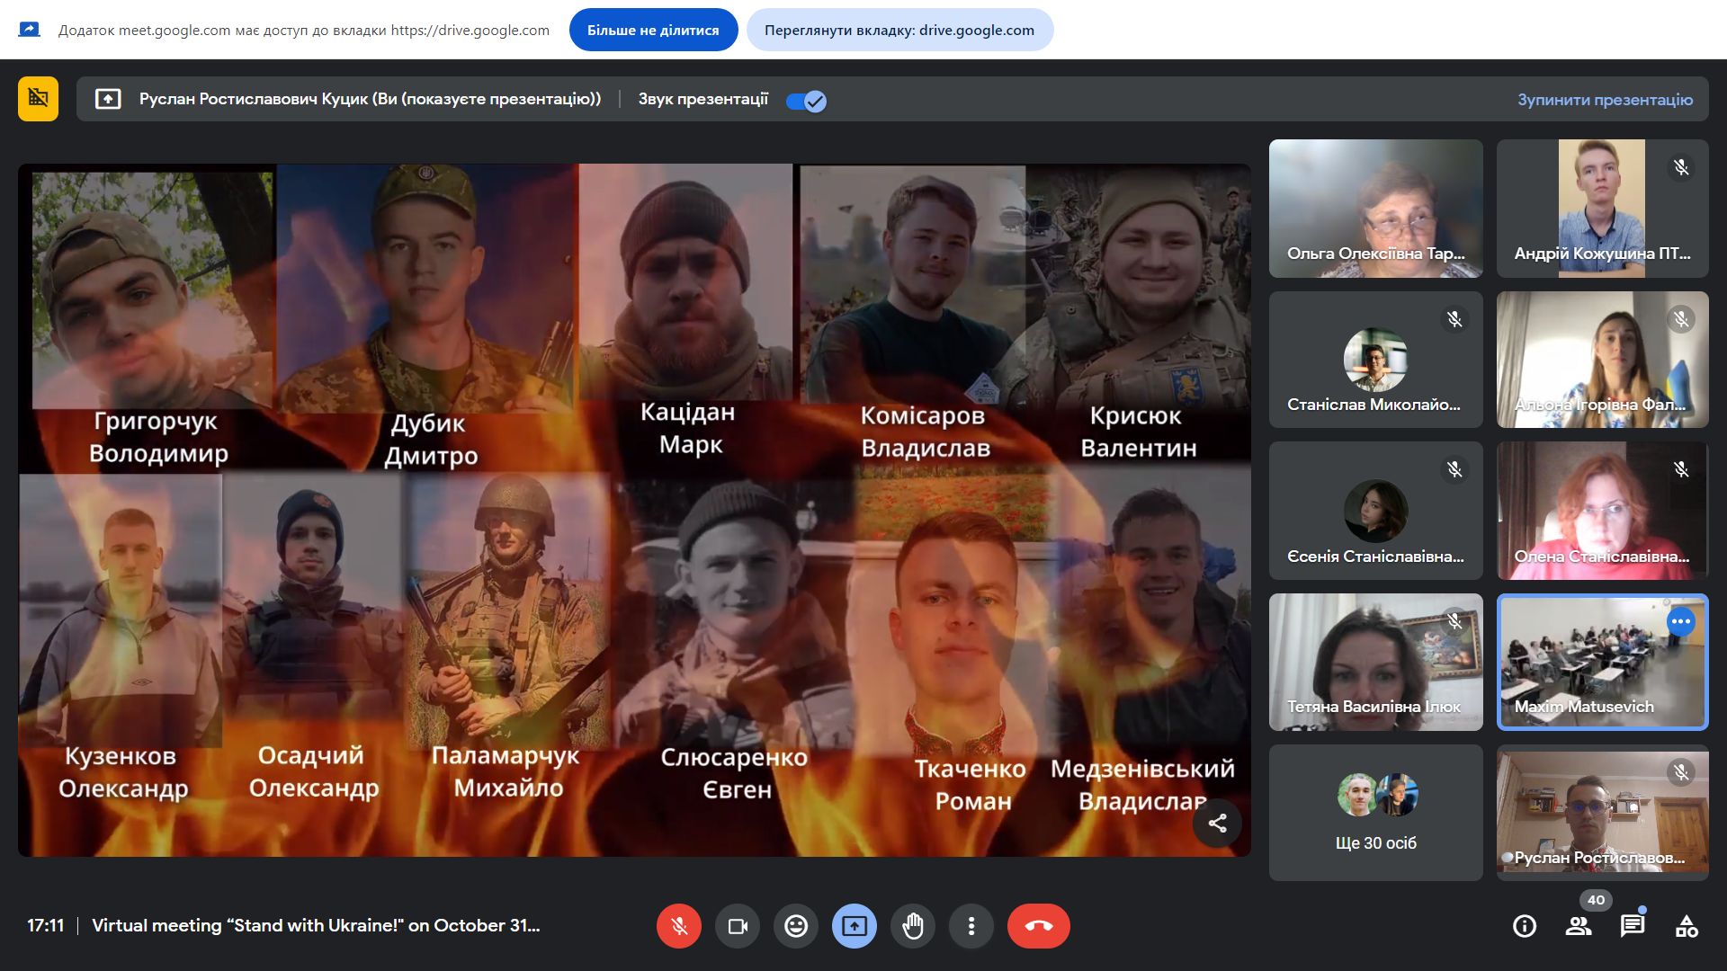Click the yellow captions-off icon
Image resolution: width=1727 pixels, height=971 pixels.
(x=38, y=98)
